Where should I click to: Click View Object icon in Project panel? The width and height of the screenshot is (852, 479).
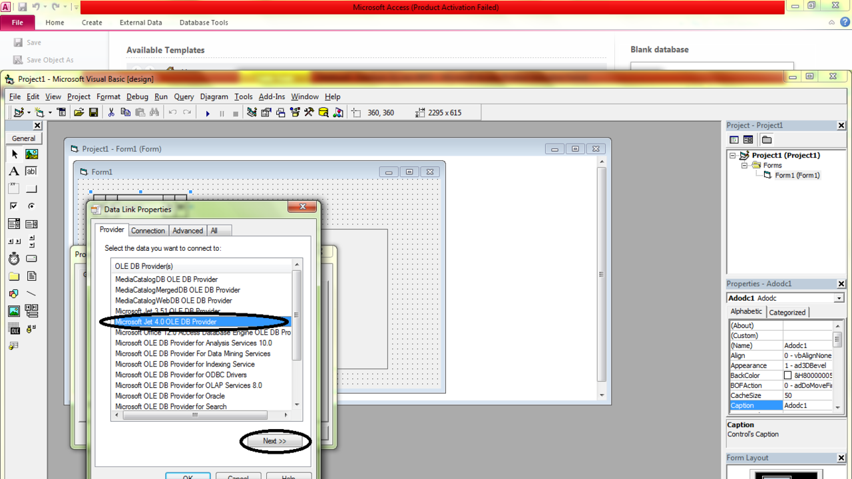(748, 140)
